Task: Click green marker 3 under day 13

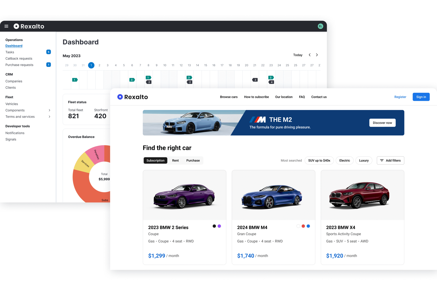Action: (x=189, y=78)
